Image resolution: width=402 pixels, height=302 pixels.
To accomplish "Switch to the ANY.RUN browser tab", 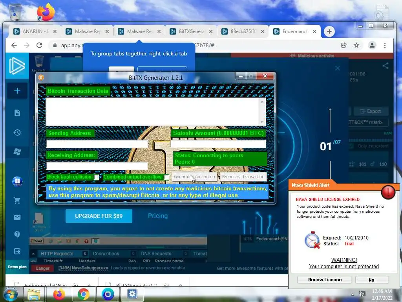I will click(35, 31).
